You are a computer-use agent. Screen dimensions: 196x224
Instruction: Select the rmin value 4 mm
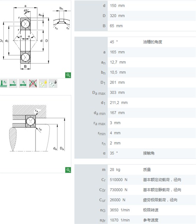(115, 133)
